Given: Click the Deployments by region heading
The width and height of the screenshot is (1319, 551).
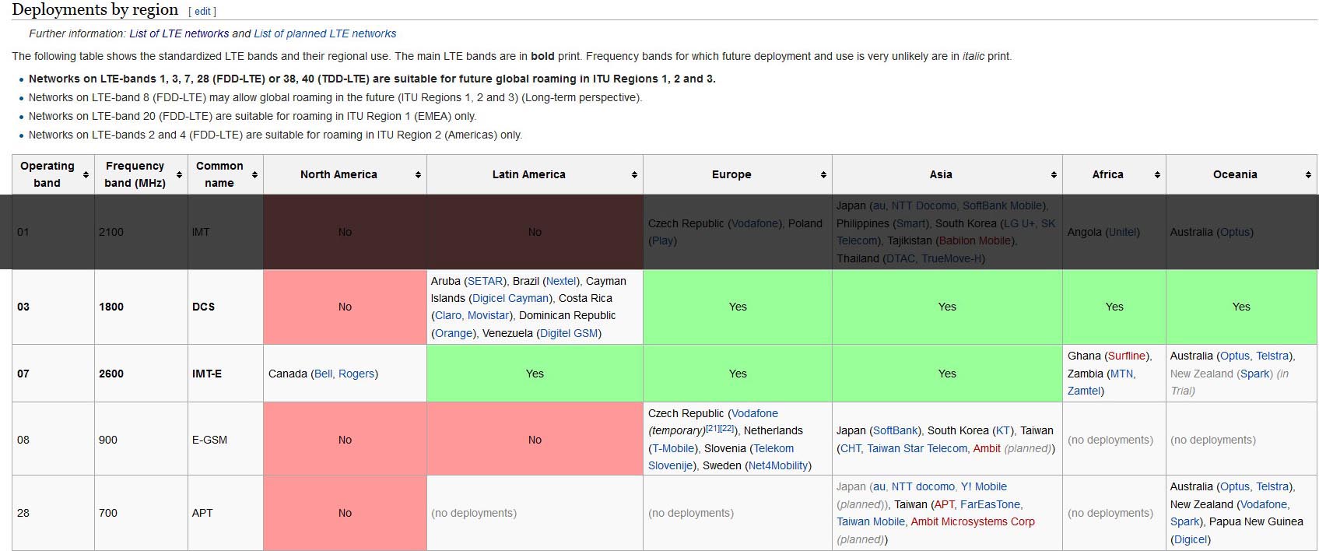Looking at the screenshot, I should pyautogui.click(x=95, y=10).
